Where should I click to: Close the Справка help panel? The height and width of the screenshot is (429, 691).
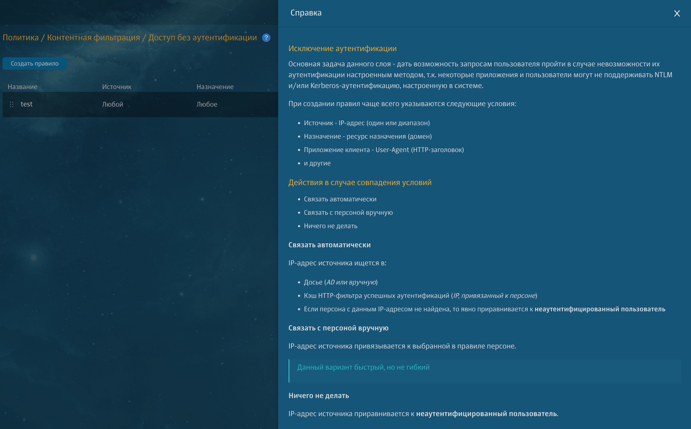[x=677, y=14]
